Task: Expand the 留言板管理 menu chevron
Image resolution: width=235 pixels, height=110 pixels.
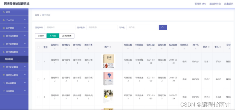Action: click(25, 83)
